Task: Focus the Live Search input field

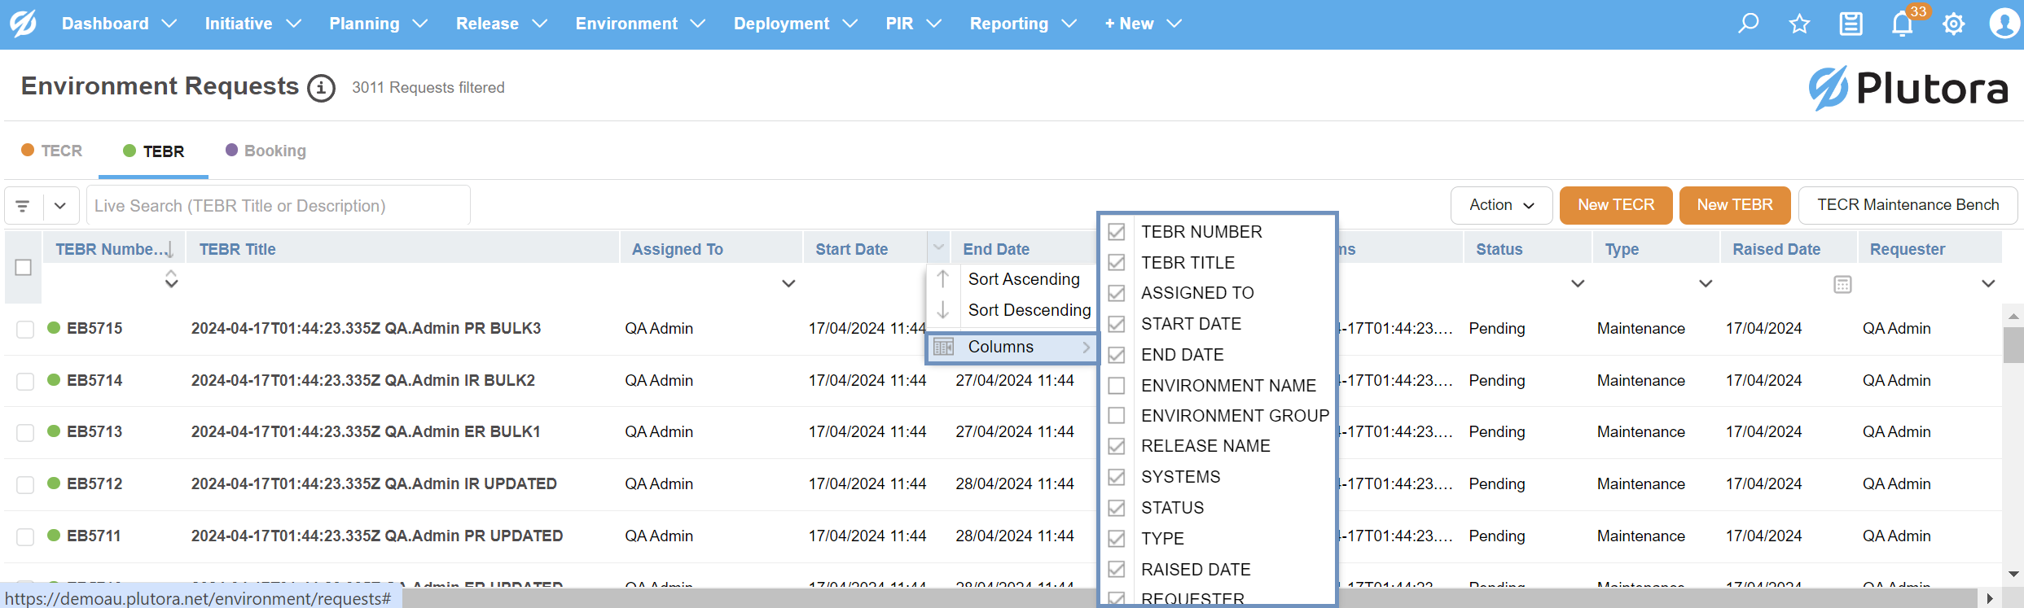Action: click(x=279, y=206)
